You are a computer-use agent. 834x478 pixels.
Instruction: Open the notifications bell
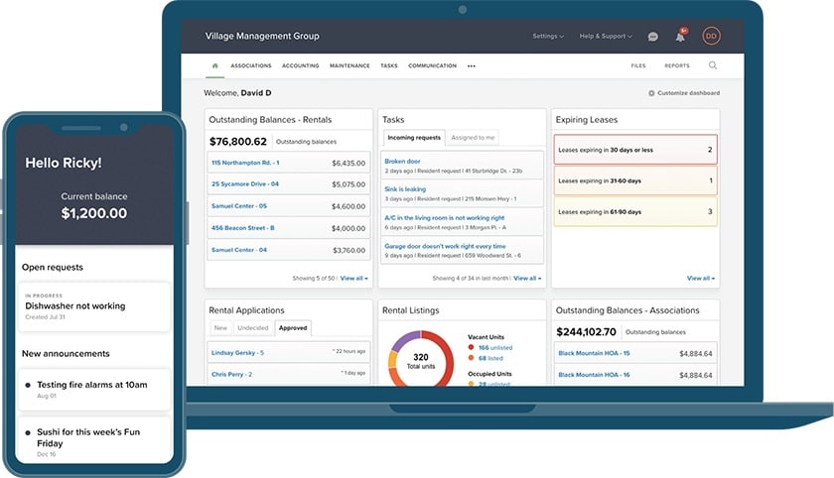[x=680, y=37]
